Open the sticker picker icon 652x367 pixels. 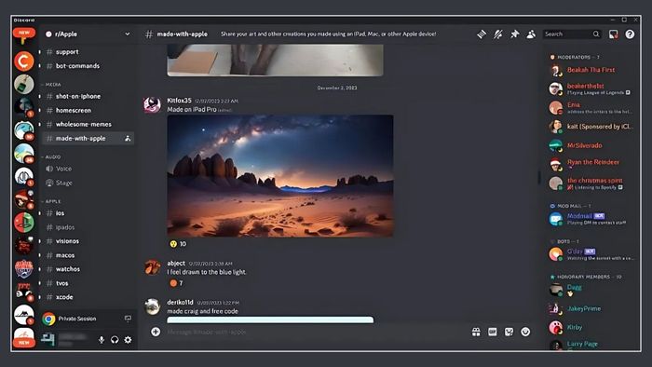(x=509, y=332)
